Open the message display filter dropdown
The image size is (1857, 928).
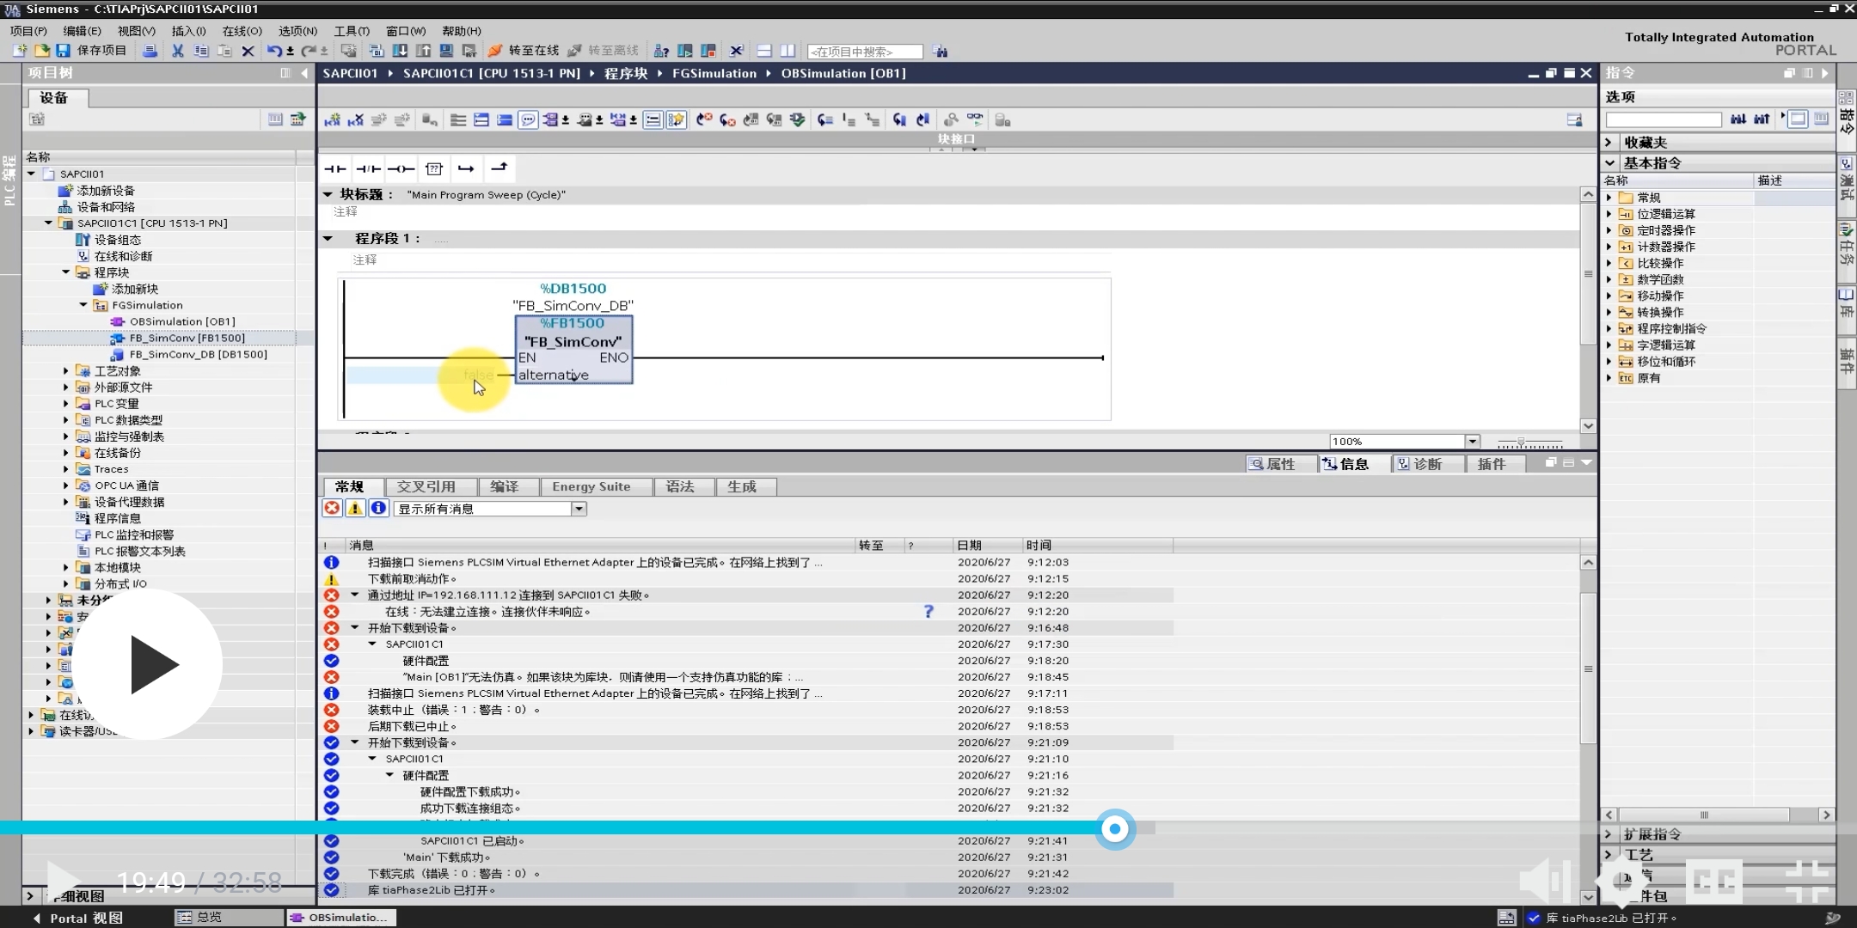click(x=579, y=509)
